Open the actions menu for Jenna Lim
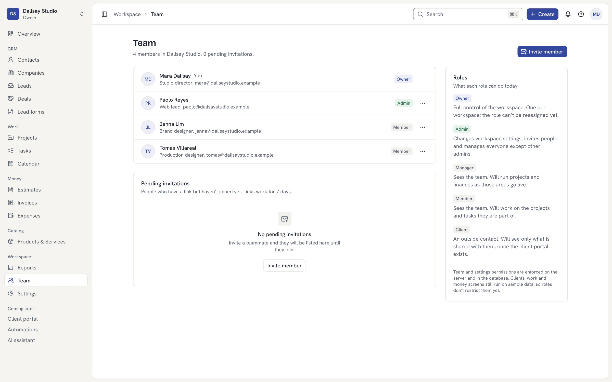 (x=423, y=127)
